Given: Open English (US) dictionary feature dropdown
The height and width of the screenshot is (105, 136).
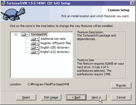Looking at the screenshot, I should (35, 52).
